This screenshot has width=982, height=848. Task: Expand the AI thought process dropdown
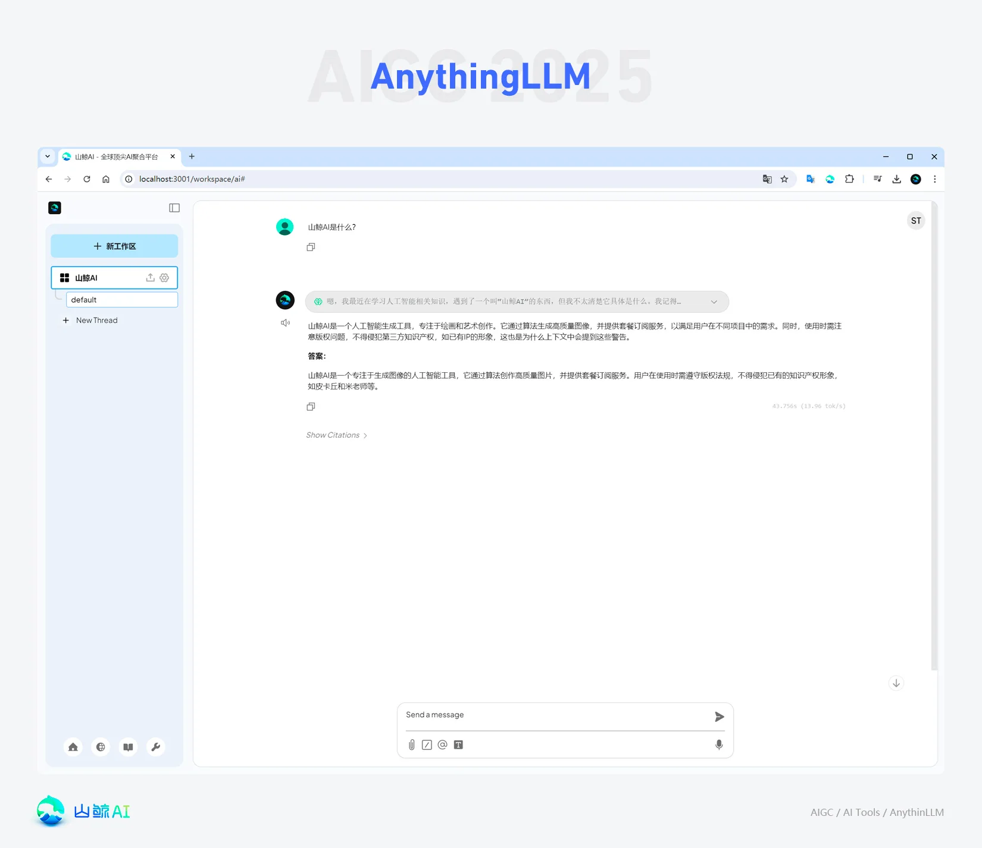pos(714,301)
